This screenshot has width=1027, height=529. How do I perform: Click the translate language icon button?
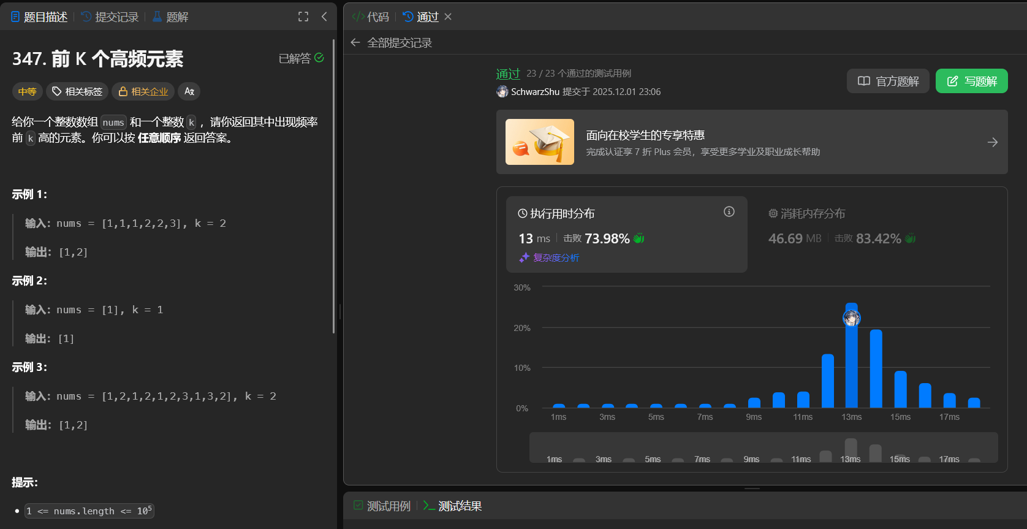[189, 91]
